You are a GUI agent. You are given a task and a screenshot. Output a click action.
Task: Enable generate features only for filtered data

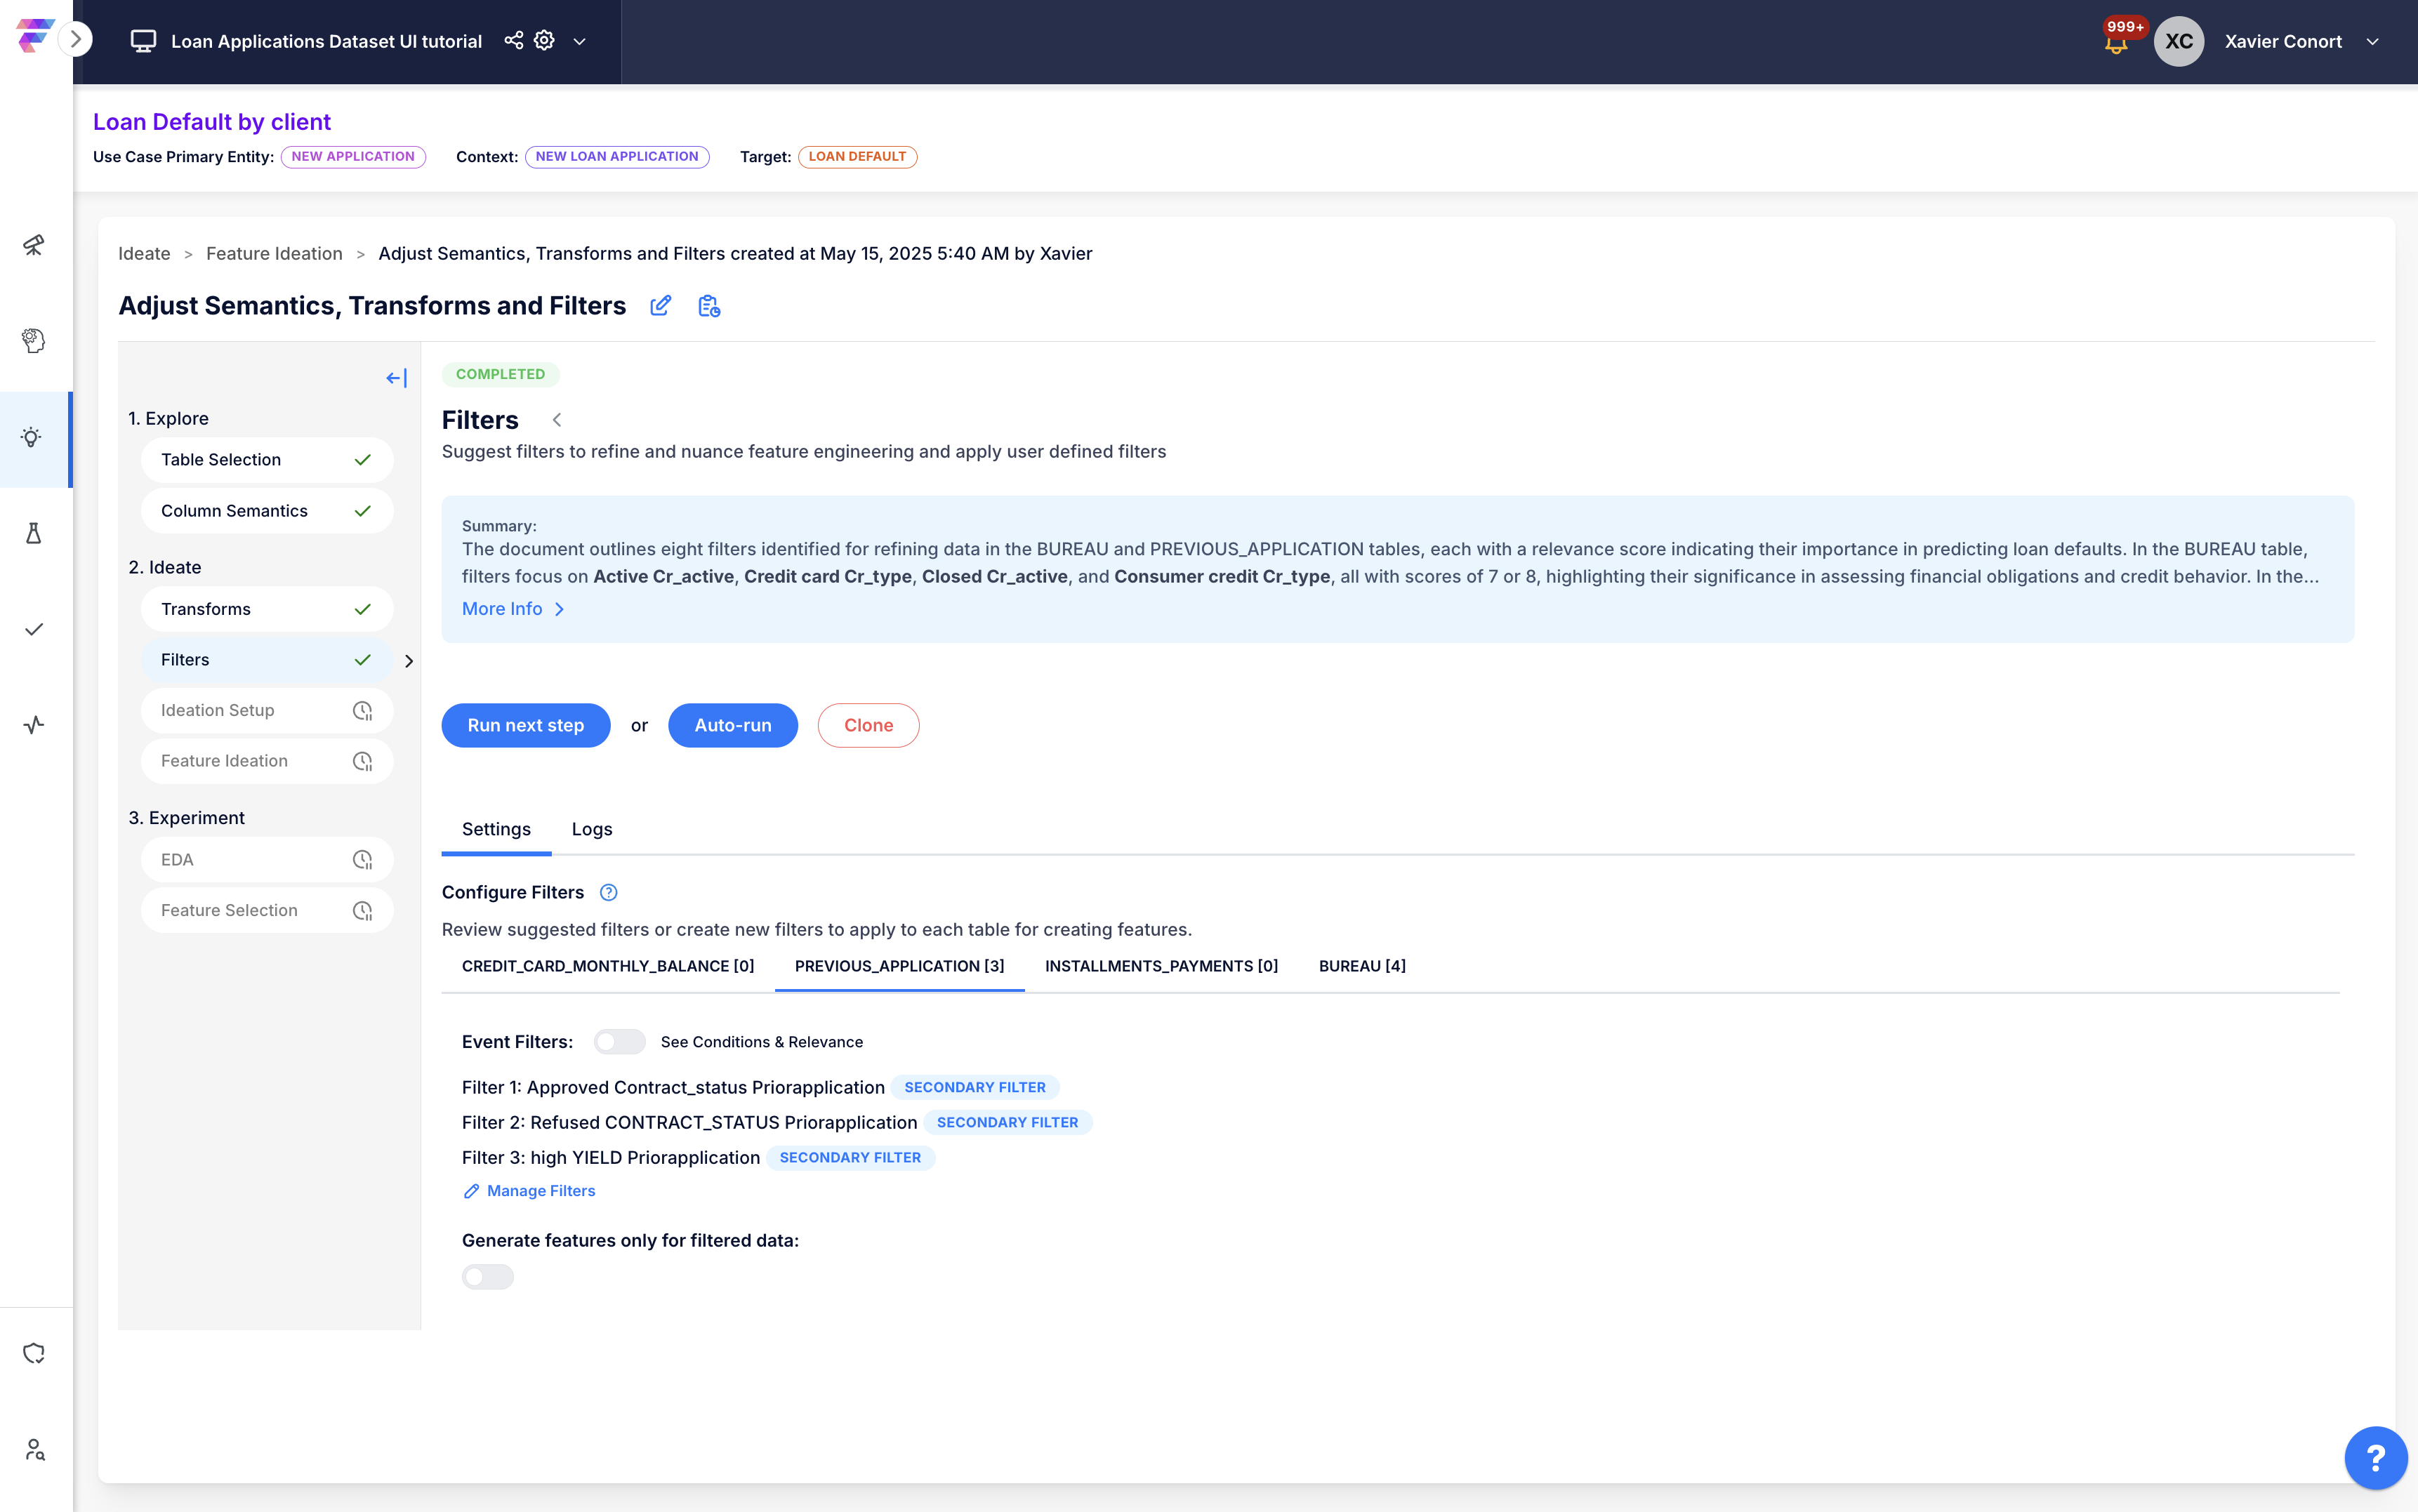click(x=488, y=1277)
